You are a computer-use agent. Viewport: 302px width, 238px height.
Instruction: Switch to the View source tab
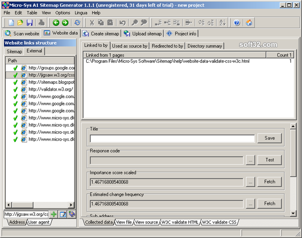click(146, 222)
